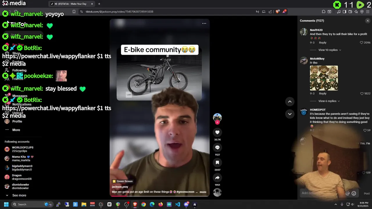Screen dimensions: 372x209
Task: Share this page via toolbar share icon
Action: pos(270,12)
